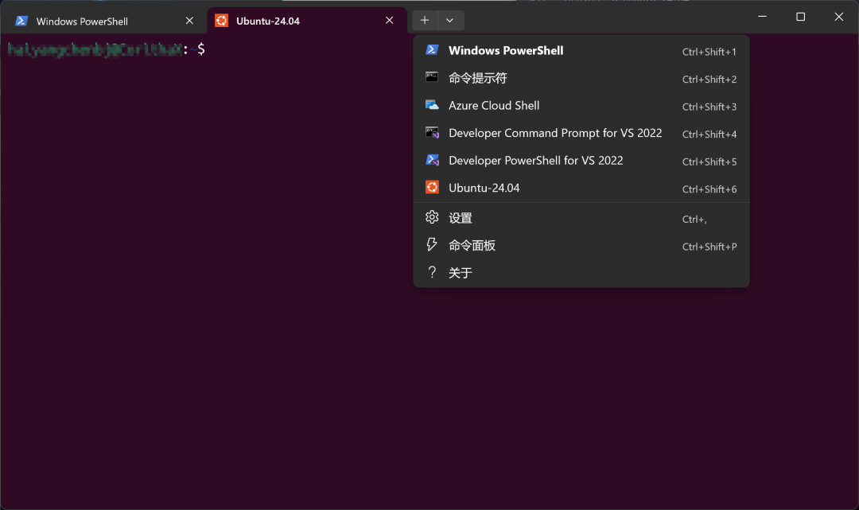Click the Ctrl+Shift+2 shortcut label
The height and width of the screenshot is (510, 859).
709,80
